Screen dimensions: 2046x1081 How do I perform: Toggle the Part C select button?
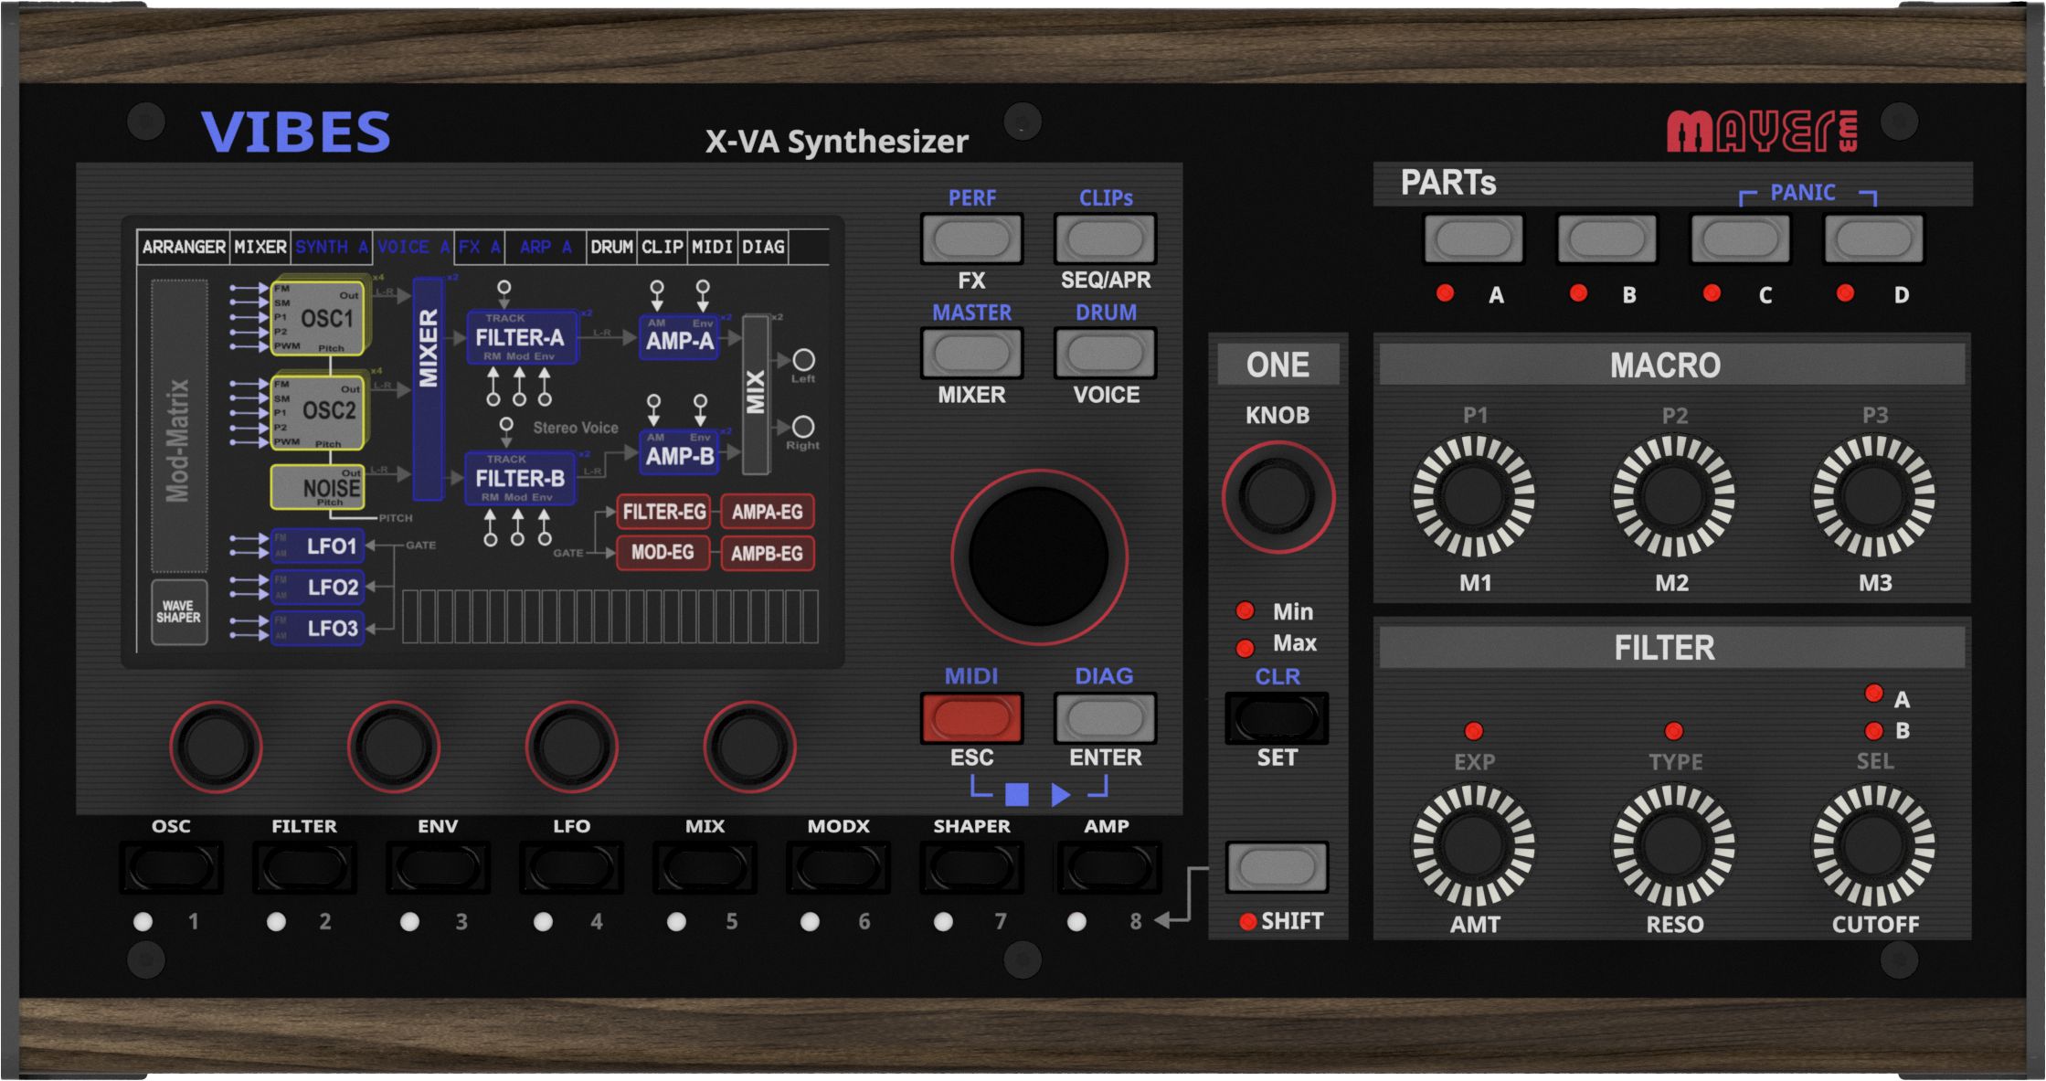click(1740, 239)
